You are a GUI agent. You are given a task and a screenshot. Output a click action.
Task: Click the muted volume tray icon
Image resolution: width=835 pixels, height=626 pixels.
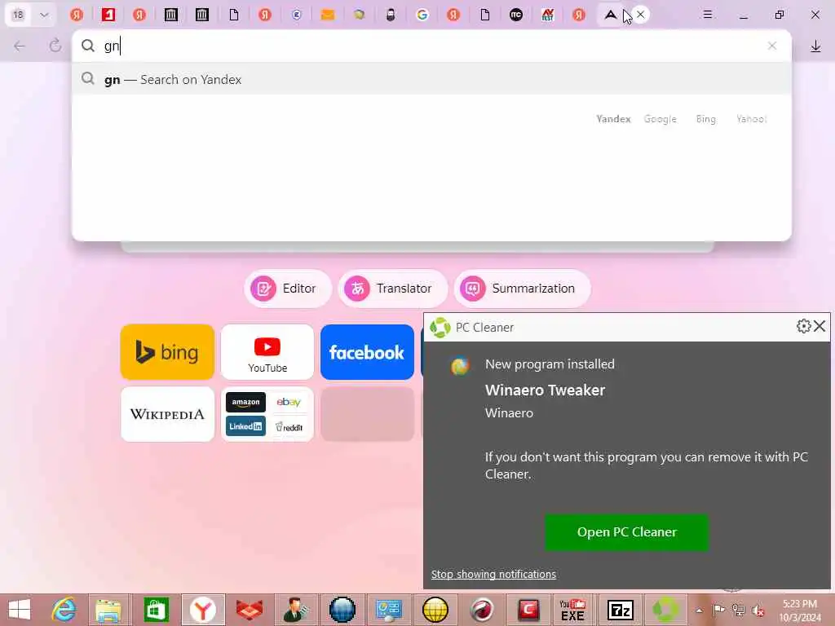(758, 611)
